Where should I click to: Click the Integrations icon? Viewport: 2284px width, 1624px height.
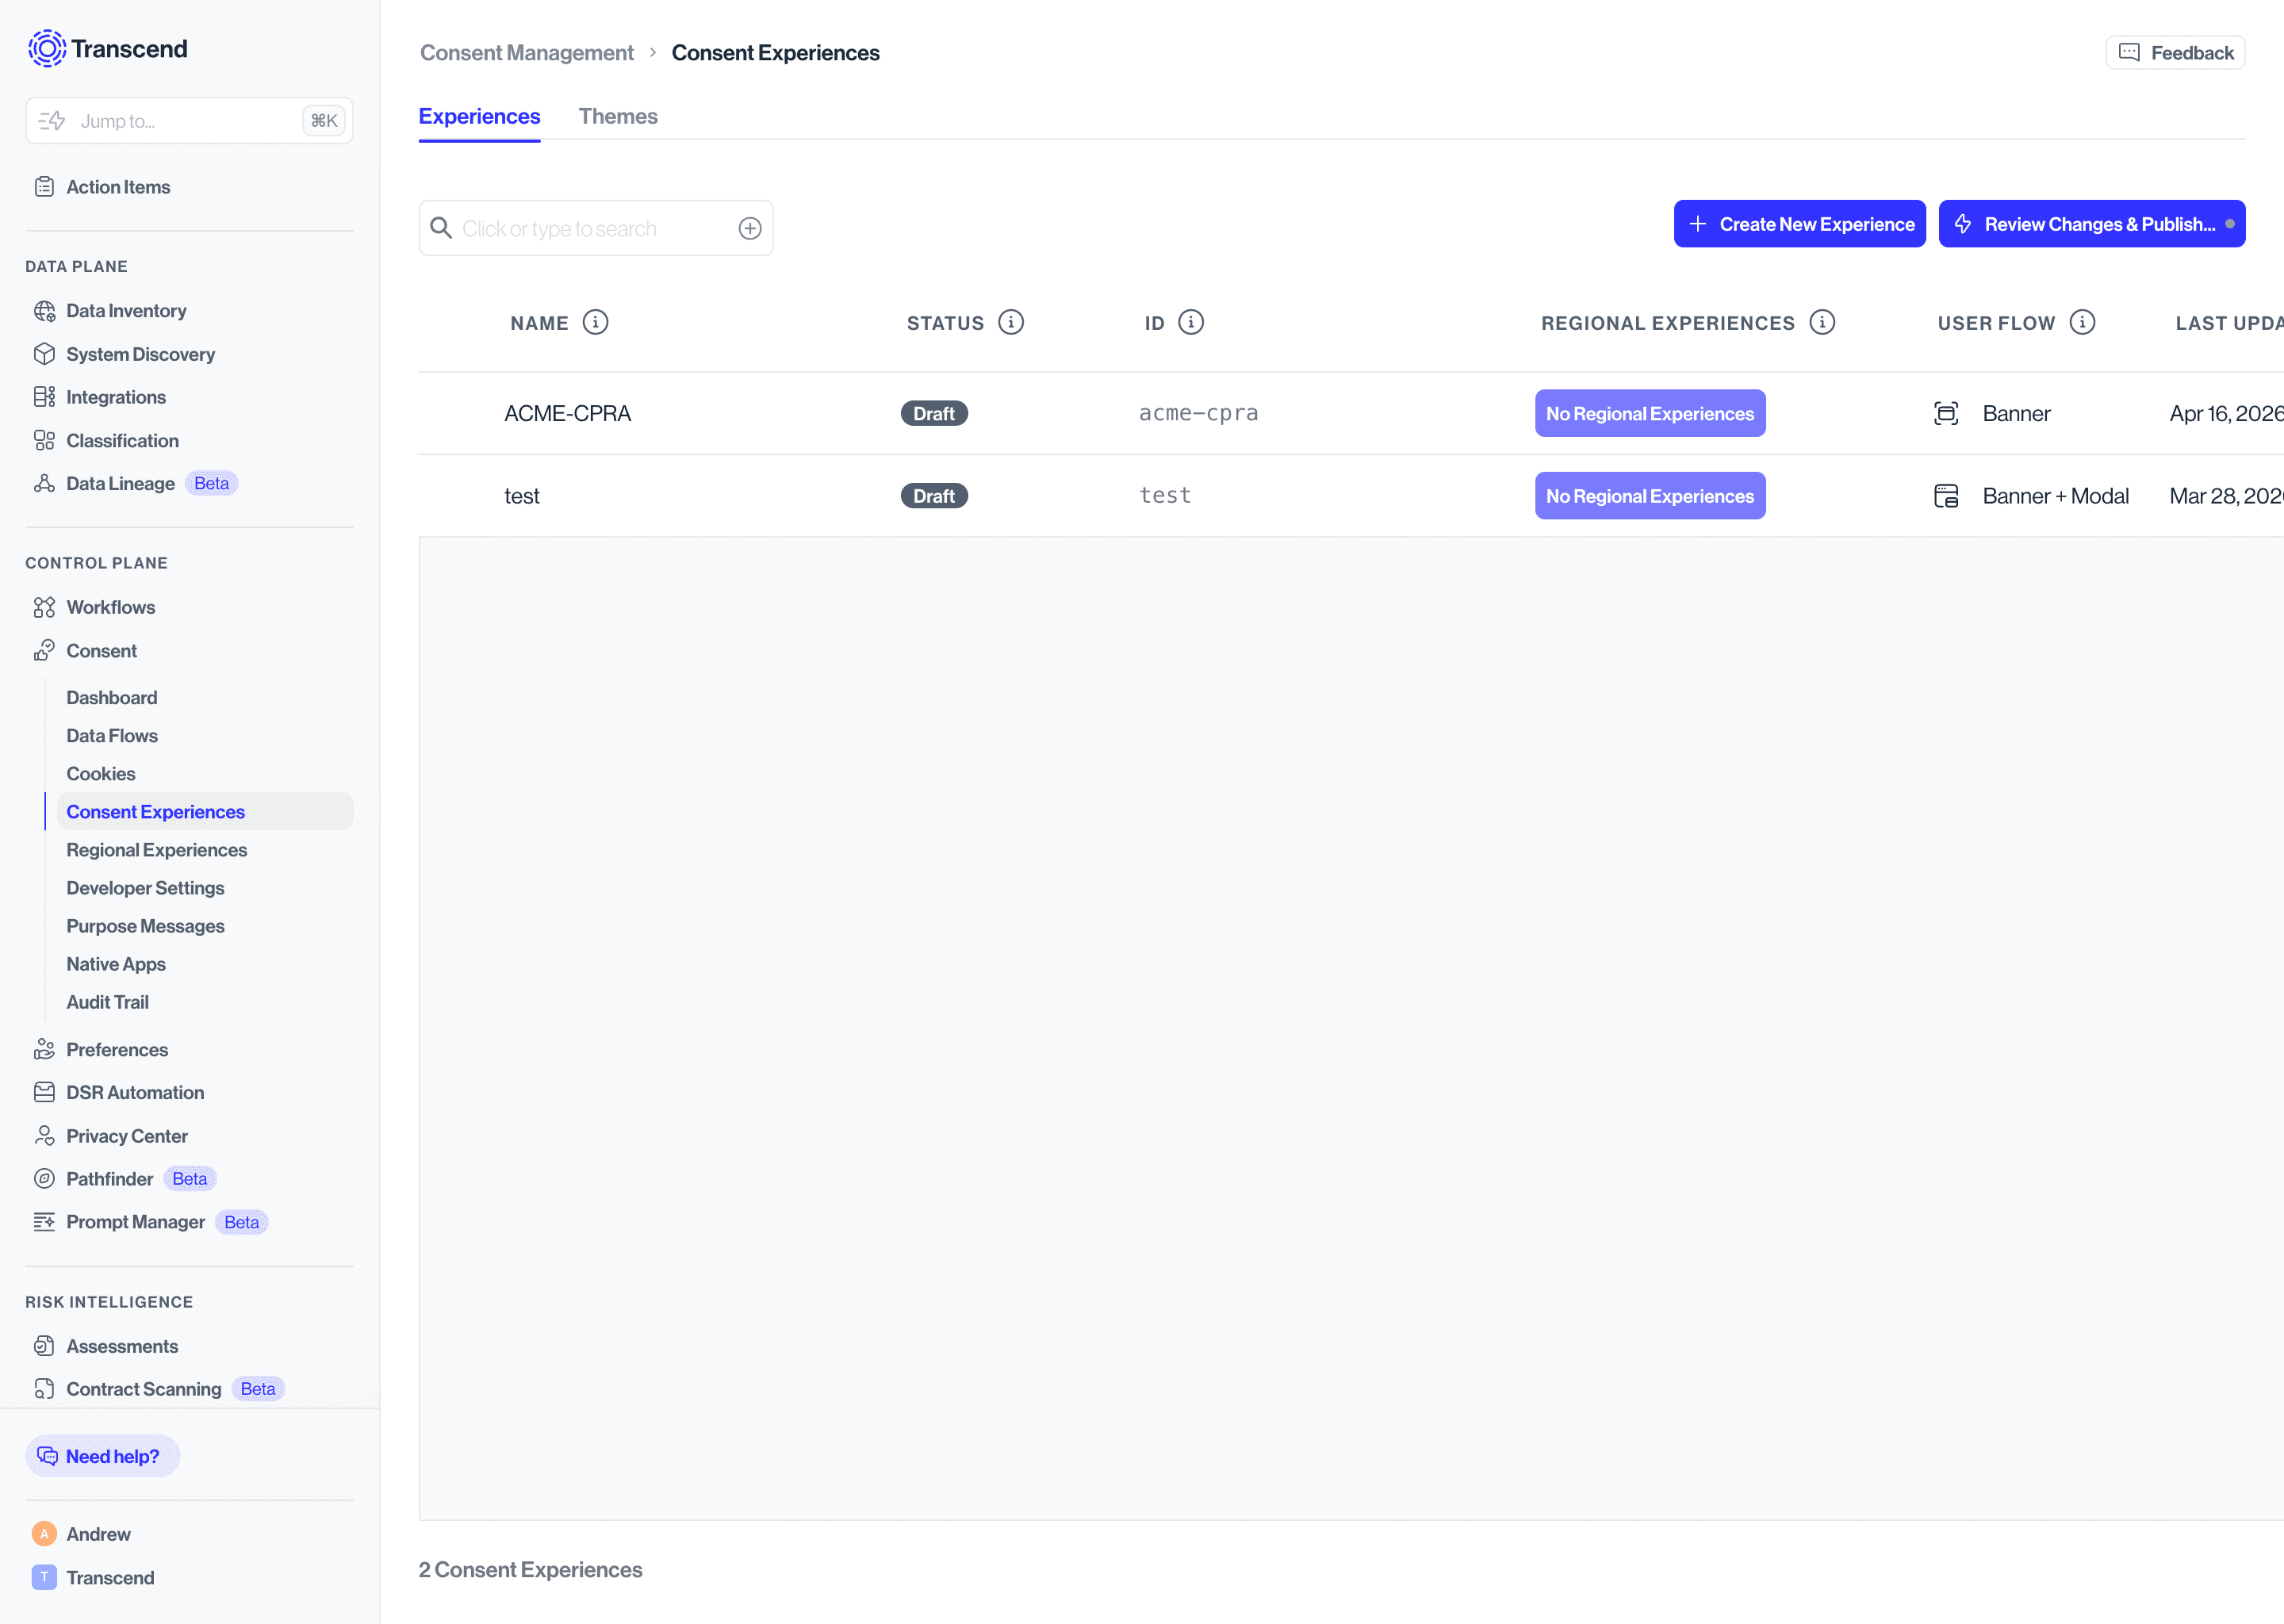[x=44, y=397]
